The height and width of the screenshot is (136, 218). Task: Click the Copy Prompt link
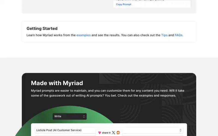click(x=124, y=4)
